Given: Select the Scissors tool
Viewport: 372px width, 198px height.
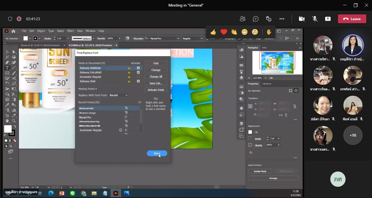Looking at the screenshot, I should tap(14, 78).
